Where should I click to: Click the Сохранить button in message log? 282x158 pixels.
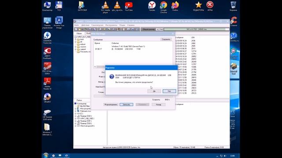(166, 39)
